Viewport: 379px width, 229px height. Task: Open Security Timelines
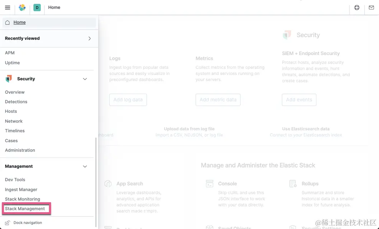tap(15, 131)
